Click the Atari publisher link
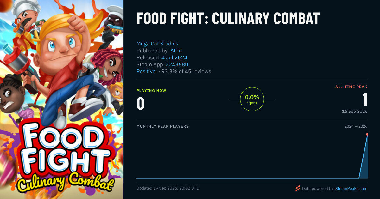The width and height of the screenshot is (380, 199). point(176,51)
